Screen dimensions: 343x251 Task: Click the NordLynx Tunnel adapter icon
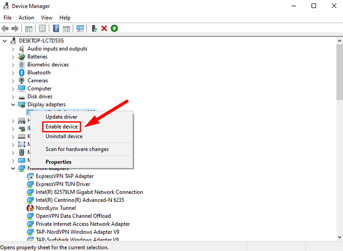pos(30,208)
